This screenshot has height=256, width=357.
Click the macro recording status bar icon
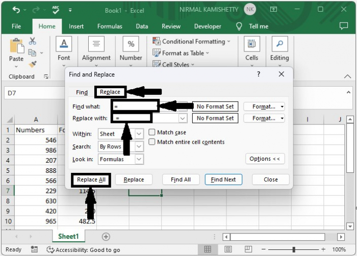[x=34, y=249]
